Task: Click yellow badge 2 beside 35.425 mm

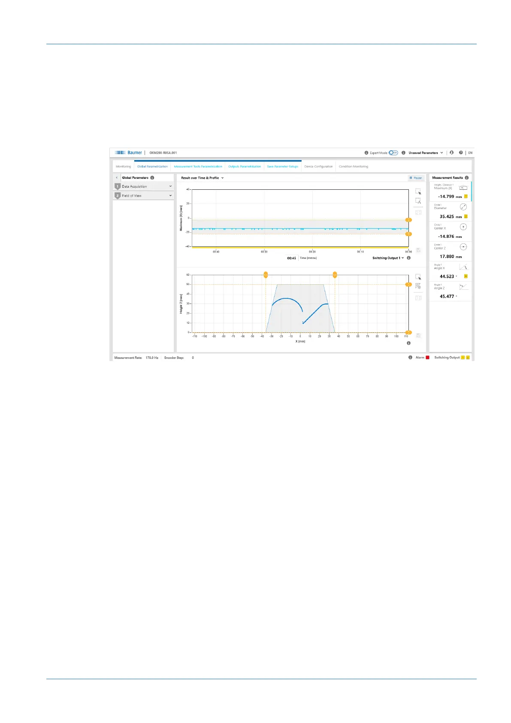Action: pos(466,216)
